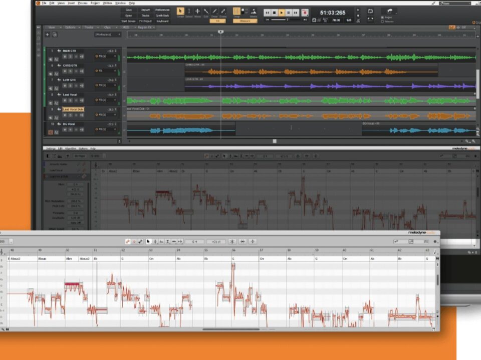The image size is (481, 360).
Task: Select the Smart tool in the toolbar
Action: click(180, 11)
